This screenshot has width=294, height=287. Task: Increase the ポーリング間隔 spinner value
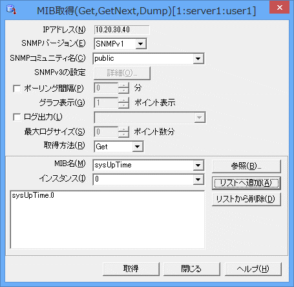[123, 85]
